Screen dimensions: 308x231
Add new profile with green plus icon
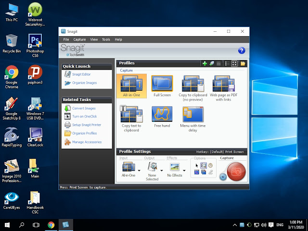coord(205,64)
